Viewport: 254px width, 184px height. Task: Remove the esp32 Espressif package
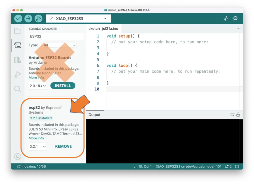pyautogui.click(x=63, y=146)
